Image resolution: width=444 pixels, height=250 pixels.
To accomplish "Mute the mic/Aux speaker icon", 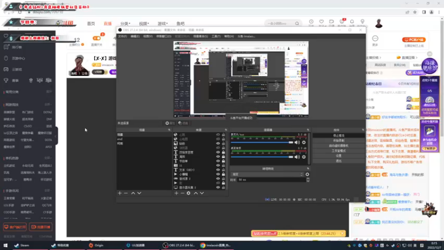I will point(297,142).
